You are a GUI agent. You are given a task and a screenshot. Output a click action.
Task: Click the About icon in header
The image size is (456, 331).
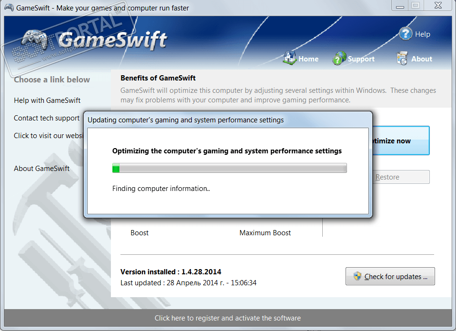click(x=402, y=58)
